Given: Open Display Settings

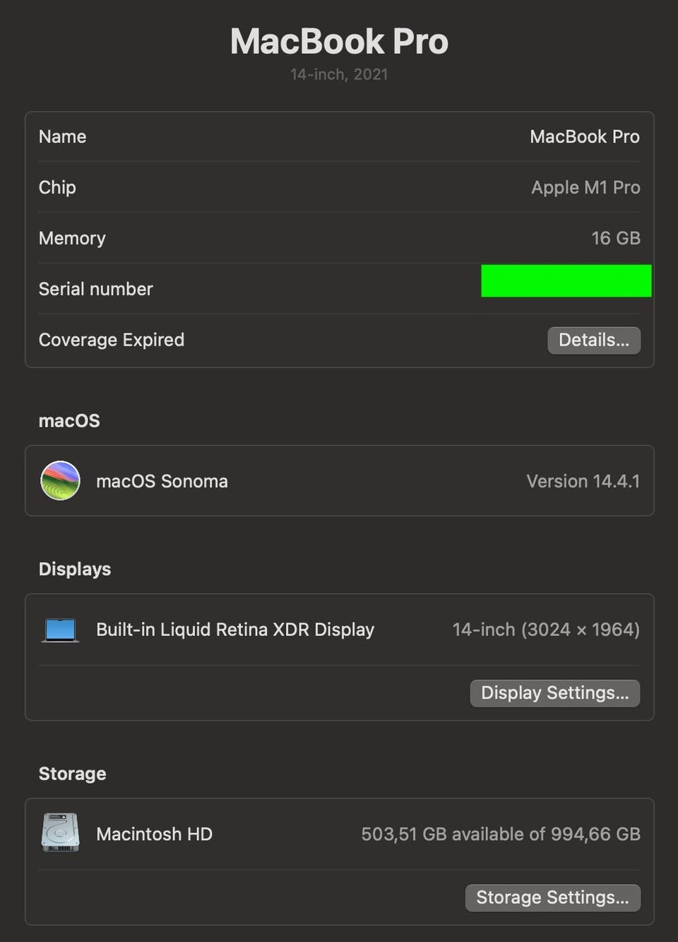Looking at the screenshot, I should [x=554, y=693].
